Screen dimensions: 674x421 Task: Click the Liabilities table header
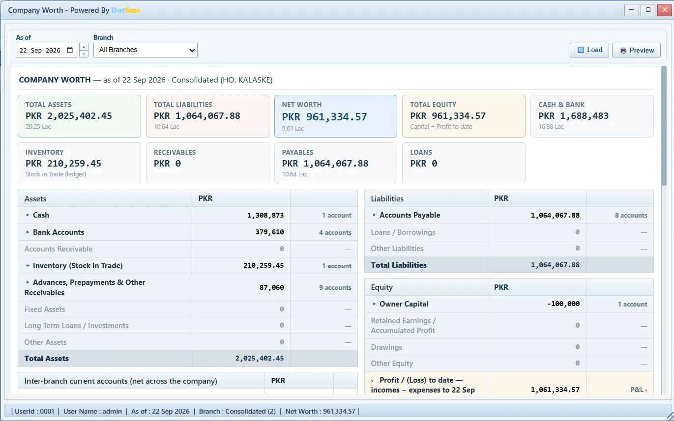[387, 199]
